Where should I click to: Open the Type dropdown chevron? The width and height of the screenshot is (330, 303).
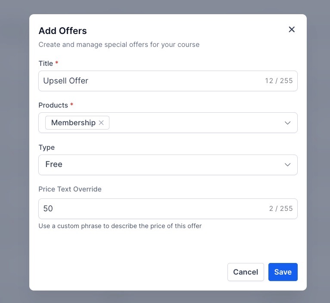pos(288,165)
